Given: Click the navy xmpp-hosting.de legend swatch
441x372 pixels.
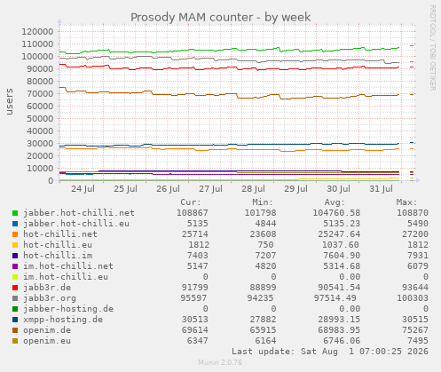Looking at the screenshot, I should [15, 320].
